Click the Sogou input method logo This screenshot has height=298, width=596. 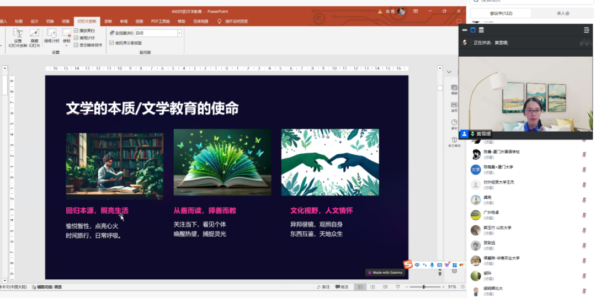(408, 265)
